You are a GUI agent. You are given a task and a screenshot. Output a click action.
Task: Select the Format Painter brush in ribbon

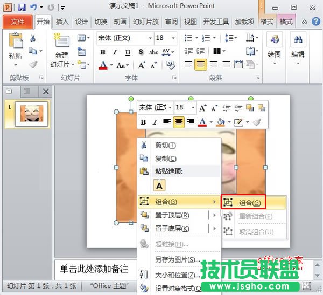pos(33,65)
